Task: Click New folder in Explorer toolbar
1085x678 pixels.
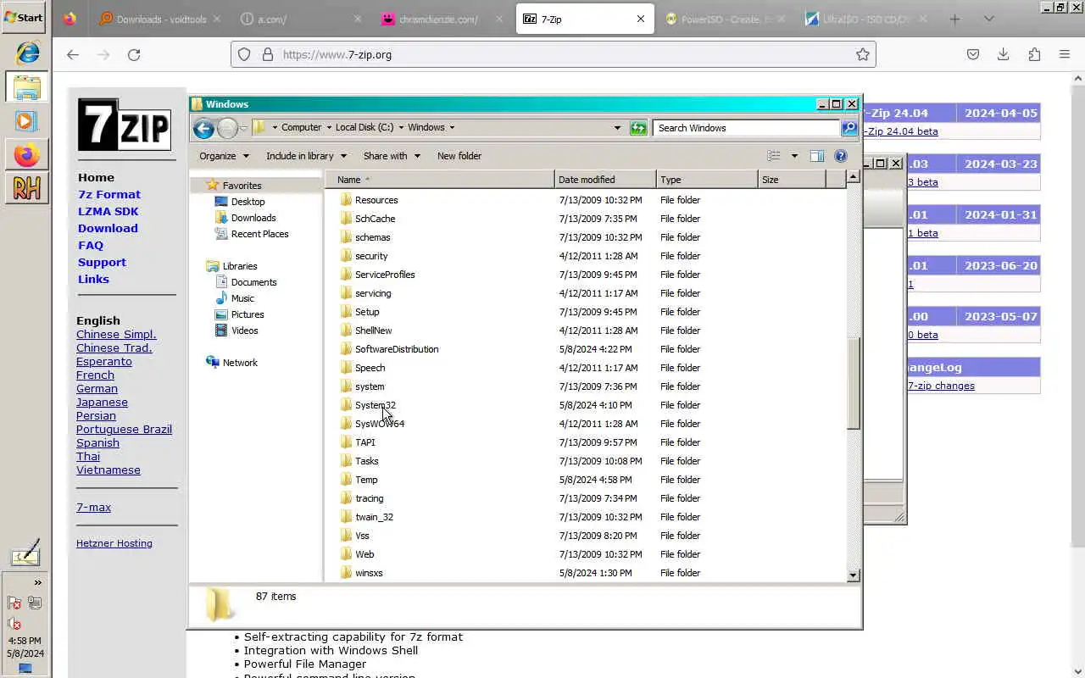Action: point(459,156)
